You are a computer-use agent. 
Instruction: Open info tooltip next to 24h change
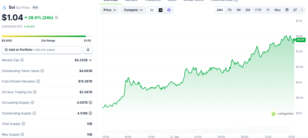56,18
